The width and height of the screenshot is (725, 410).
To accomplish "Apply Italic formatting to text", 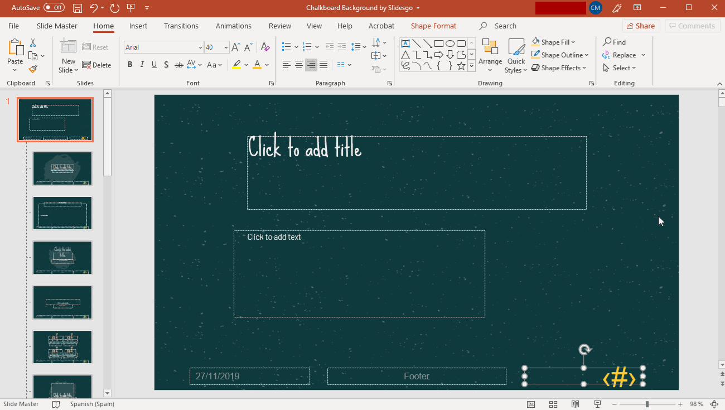I will tap(142, 65).
